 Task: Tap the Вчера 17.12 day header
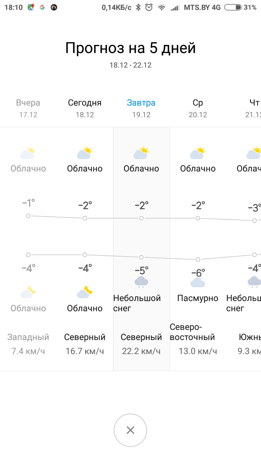(x=28, y=108)
